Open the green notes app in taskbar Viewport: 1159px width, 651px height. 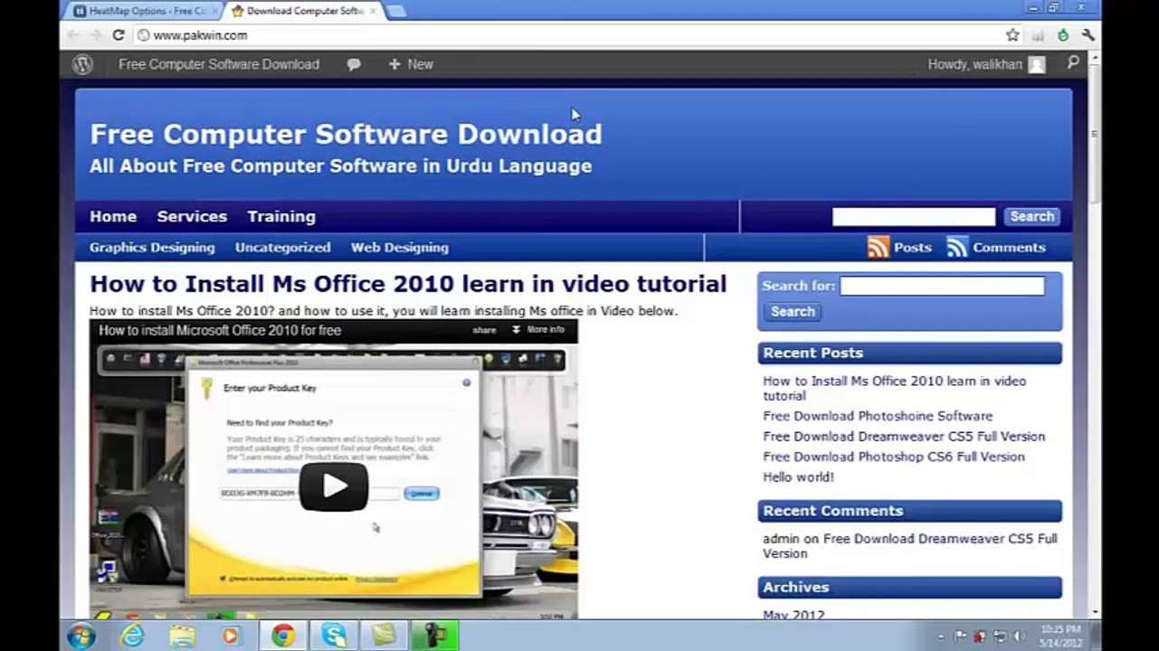point(384,636)
